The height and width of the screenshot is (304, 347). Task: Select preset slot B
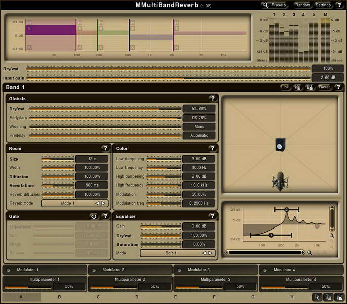tap(59, 297)
